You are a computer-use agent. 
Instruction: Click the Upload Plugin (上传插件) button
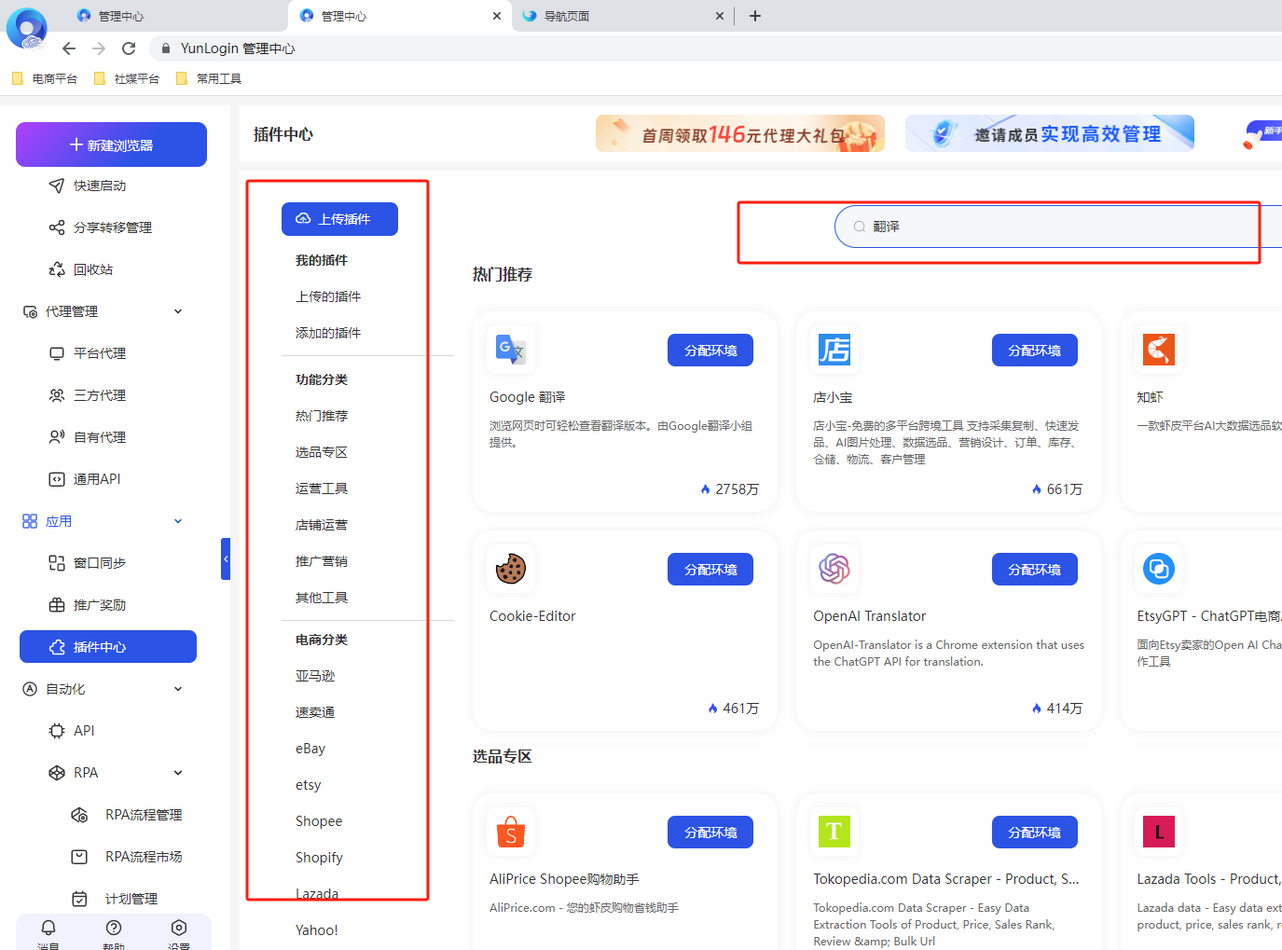point(339,219)
